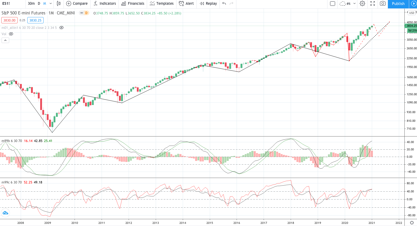Click the play stream button beside Publish

[x=414, y=3]
